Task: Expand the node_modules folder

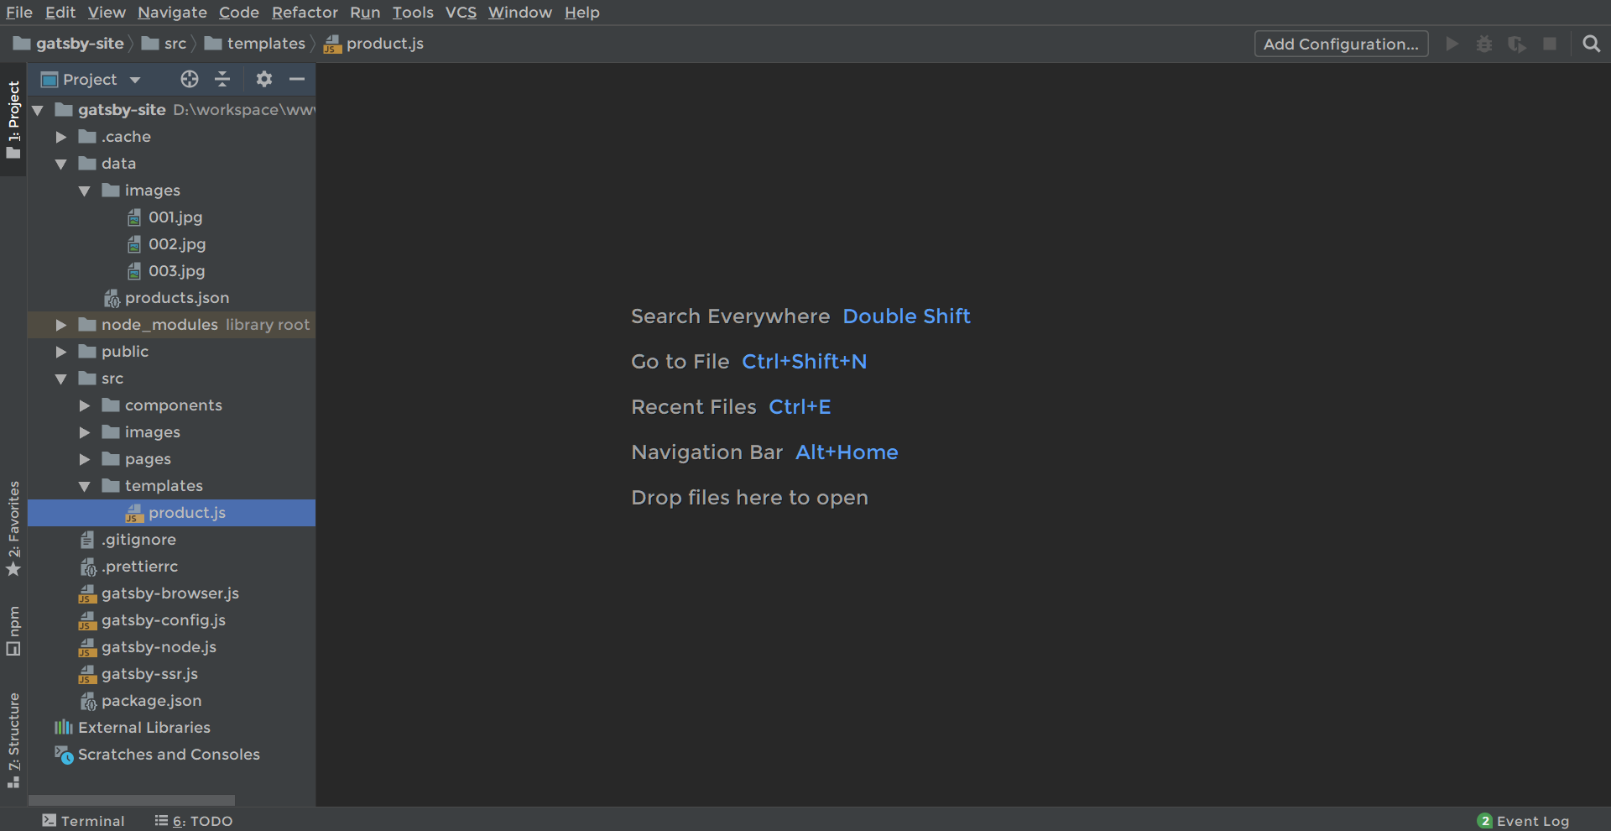Action: pyautogui.click(x=60, y=325)
